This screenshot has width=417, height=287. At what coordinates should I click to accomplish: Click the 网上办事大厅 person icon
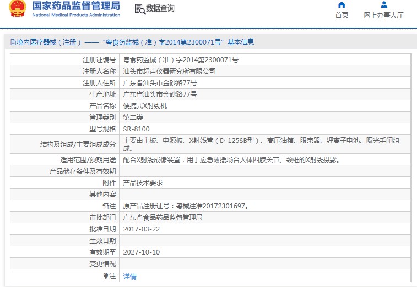[383, 5]
